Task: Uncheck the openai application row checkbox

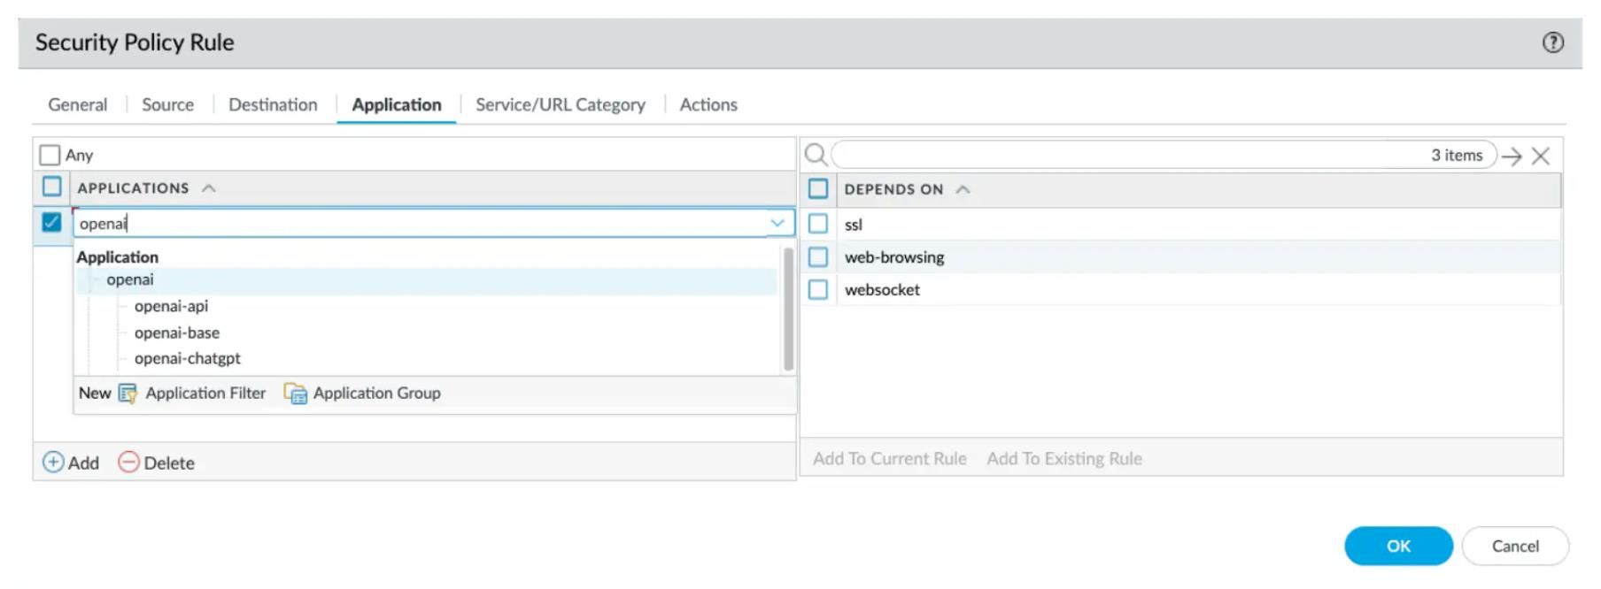Action: pos(51,223)
